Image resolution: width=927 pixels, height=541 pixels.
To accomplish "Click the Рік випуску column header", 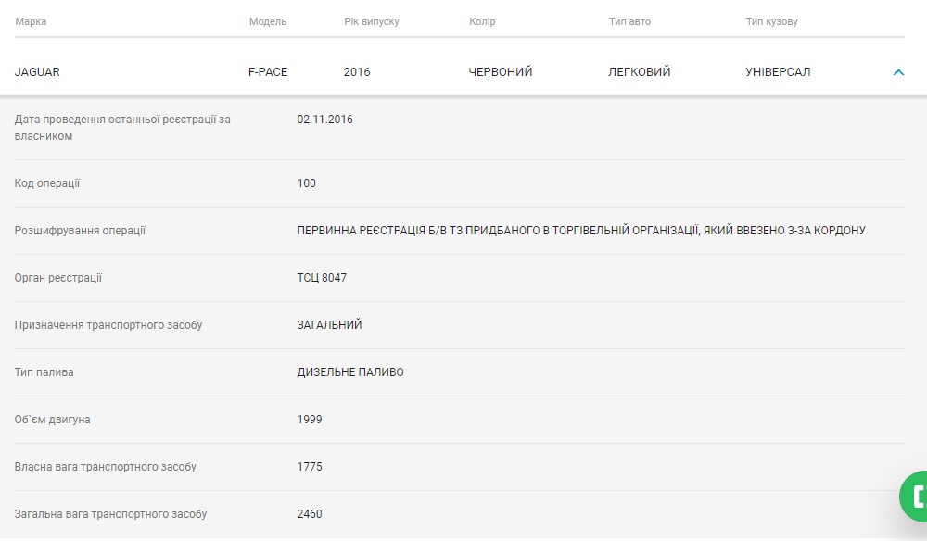I will [x=371, y=21].
